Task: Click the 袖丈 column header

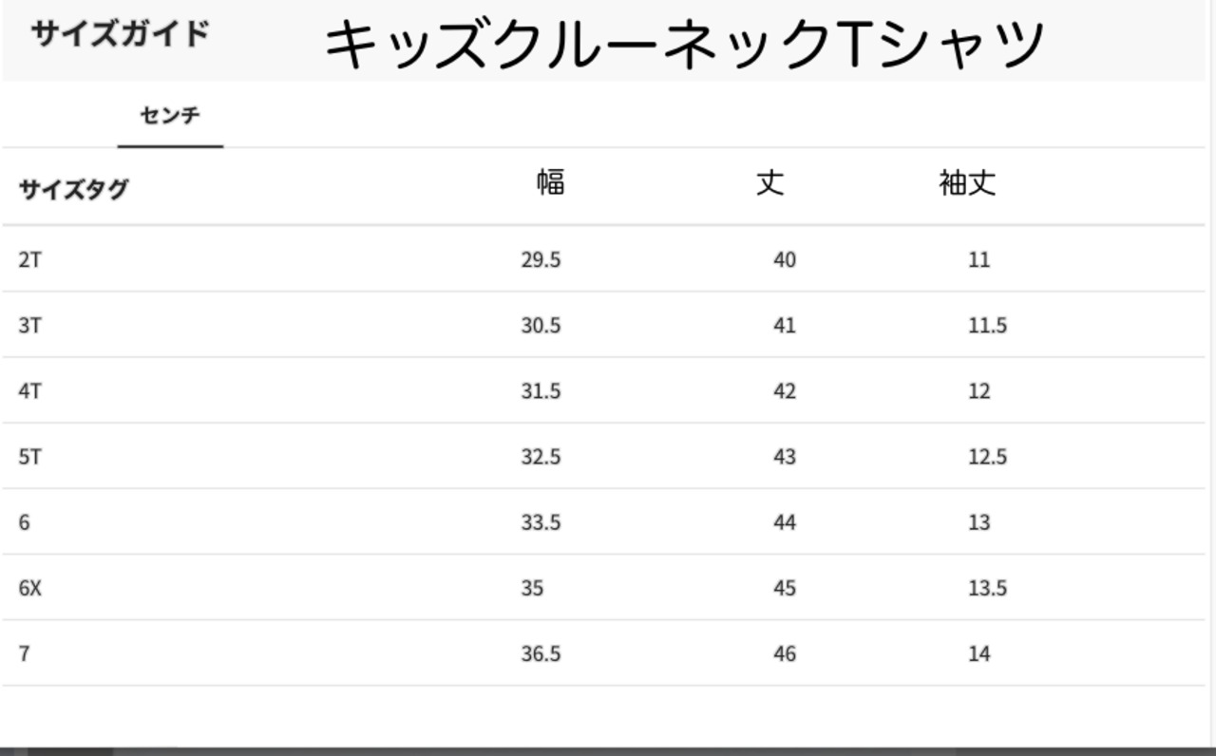Action: coord(967,182)
